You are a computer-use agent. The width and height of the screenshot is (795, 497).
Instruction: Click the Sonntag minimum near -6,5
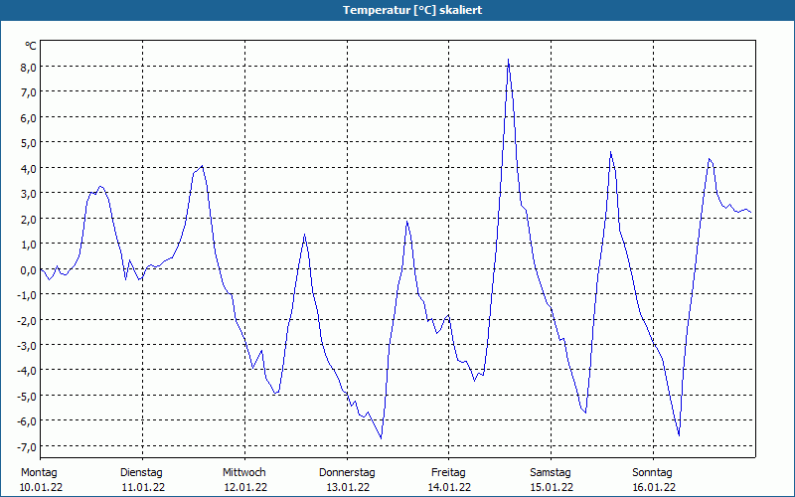(679, 435)
